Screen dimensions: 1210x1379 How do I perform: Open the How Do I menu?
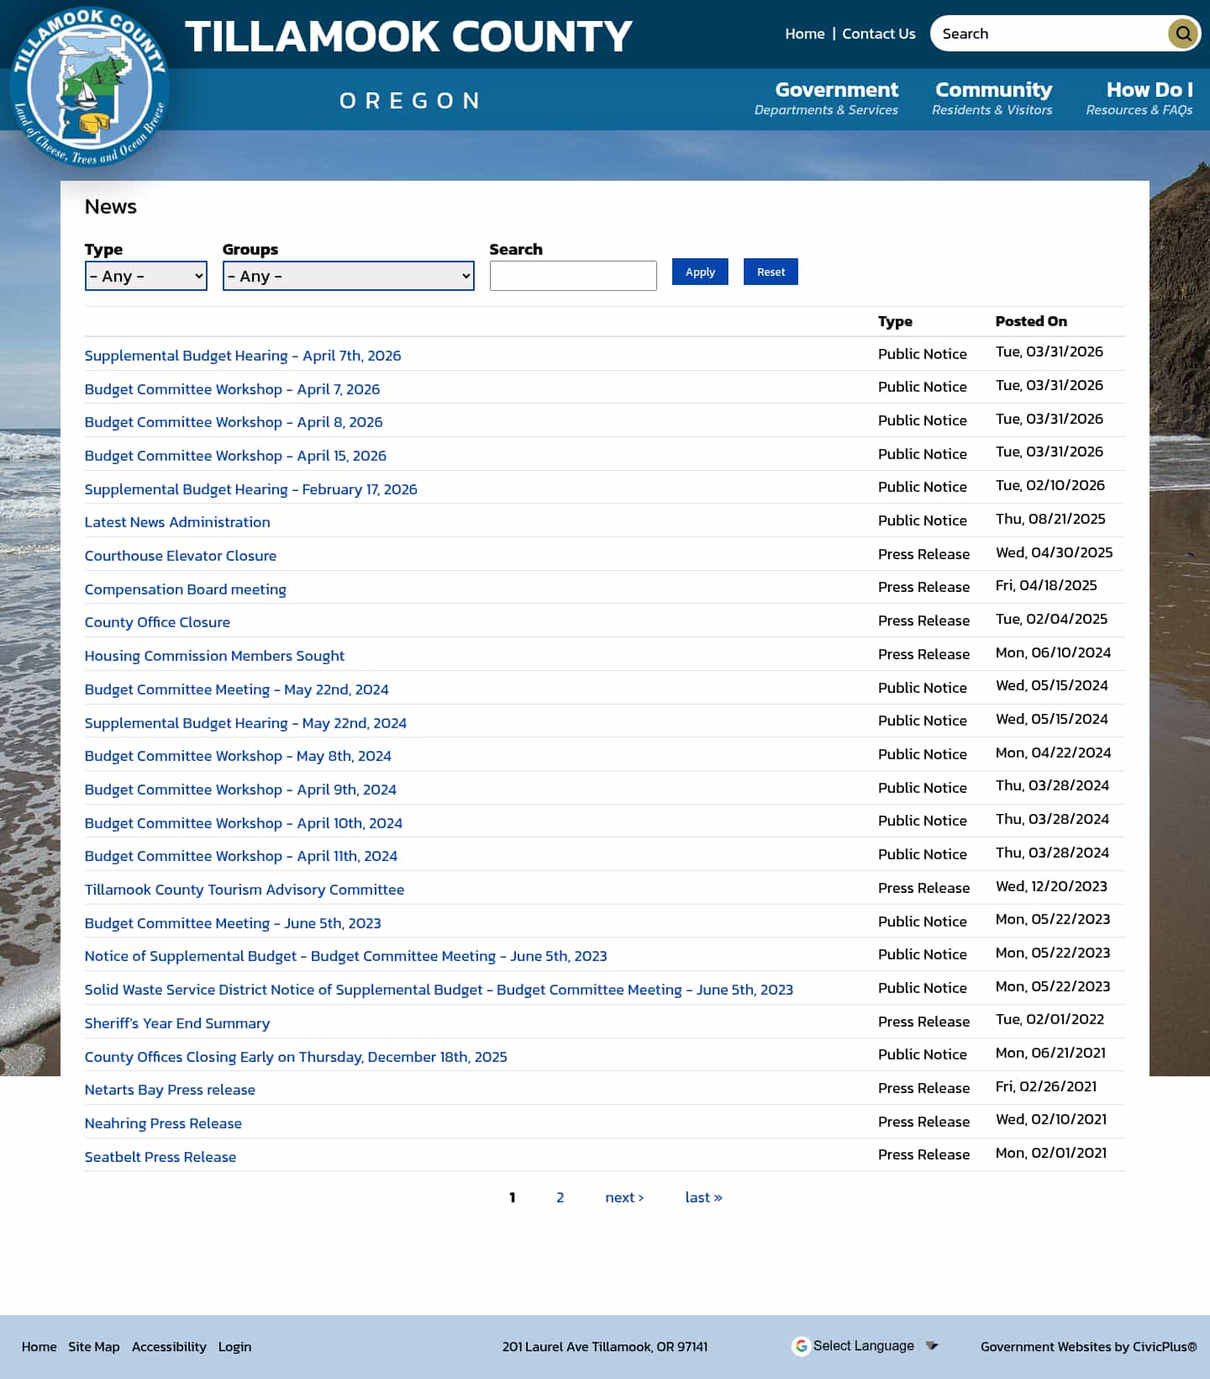(1139, 98)
